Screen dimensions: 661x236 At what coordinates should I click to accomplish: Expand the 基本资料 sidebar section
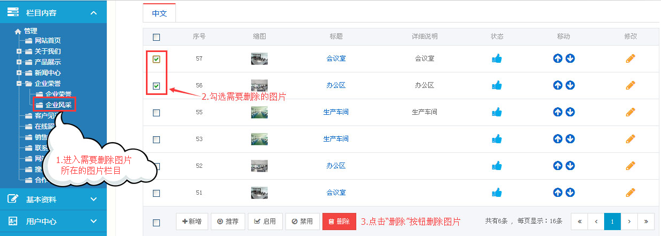pos(53,200)
